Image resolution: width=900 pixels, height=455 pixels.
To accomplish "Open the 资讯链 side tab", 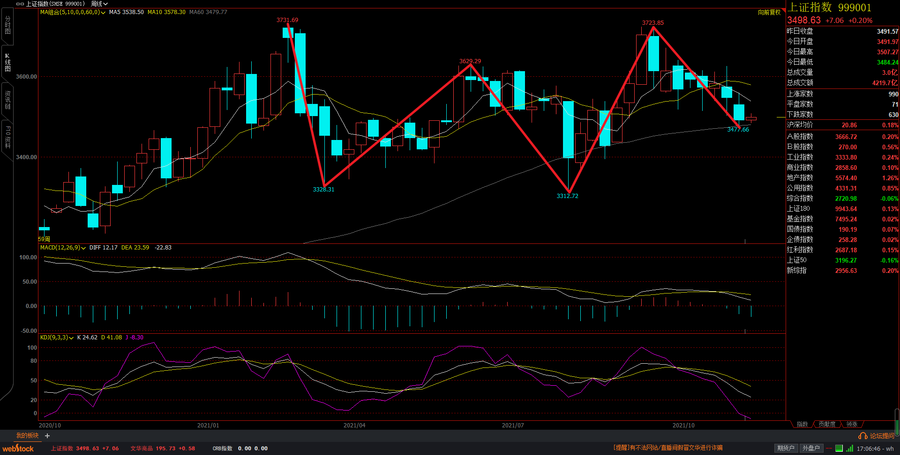I will [x=7, y=100].
